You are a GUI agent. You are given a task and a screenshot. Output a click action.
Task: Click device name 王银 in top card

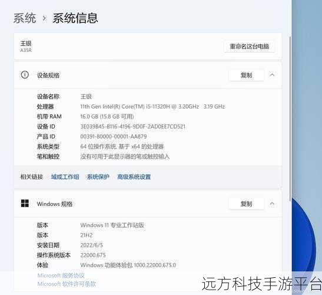26,44
